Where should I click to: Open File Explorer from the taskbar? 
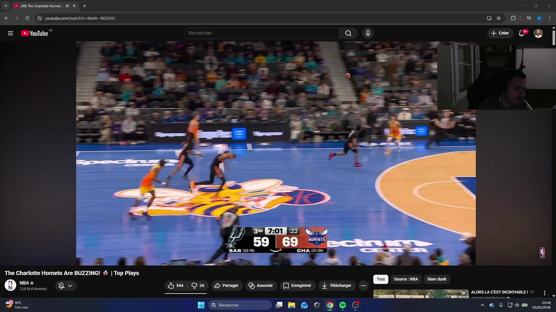[x=291, y=305]
